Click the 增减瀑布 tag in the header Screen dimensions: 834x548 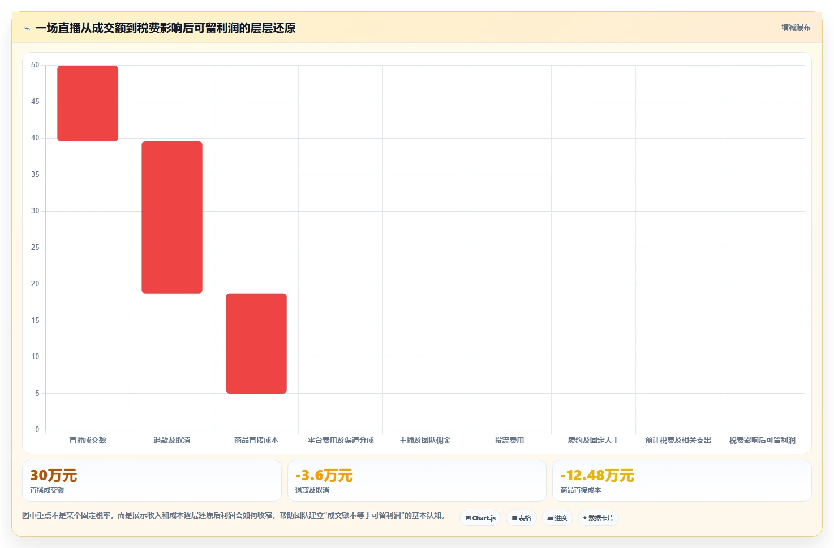coord(796,27)
